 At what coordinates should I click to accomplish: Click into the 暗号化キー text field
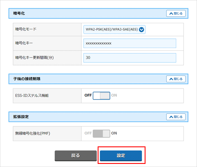click(130, 43)
